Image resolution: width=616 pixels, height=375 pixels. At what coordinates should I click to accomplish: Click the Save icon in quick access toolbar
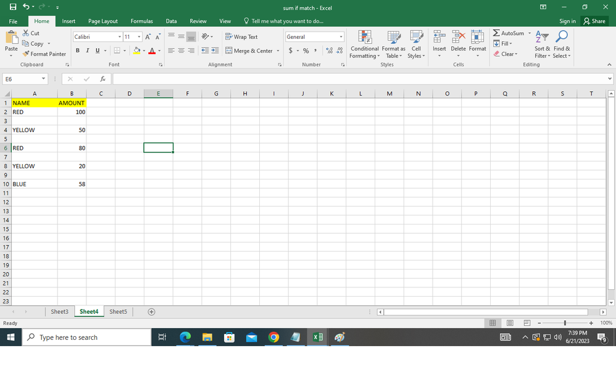click(x=13, y=7)
